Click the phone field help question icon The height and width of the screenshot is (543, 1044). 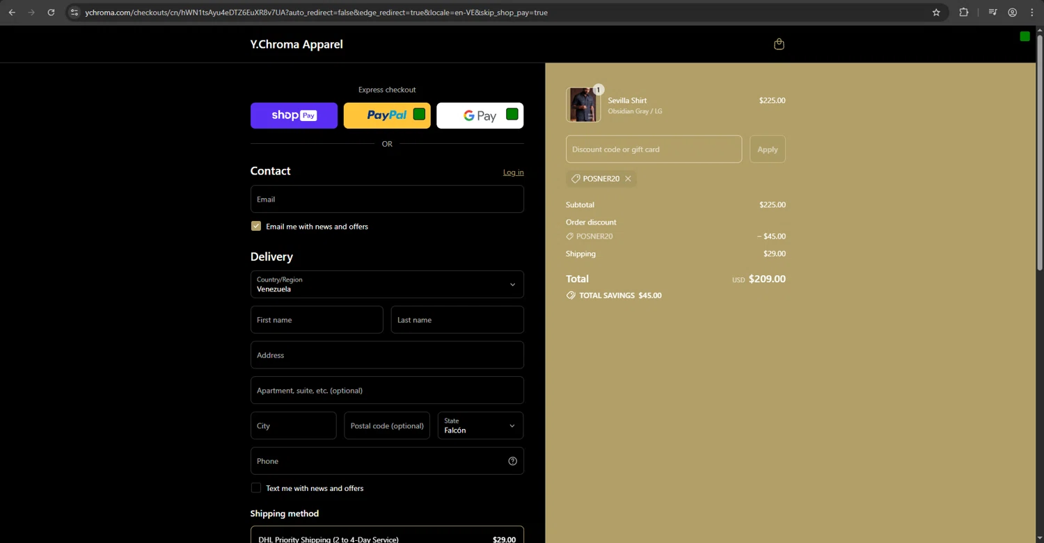pyautogui.click(x=513, y=461)
